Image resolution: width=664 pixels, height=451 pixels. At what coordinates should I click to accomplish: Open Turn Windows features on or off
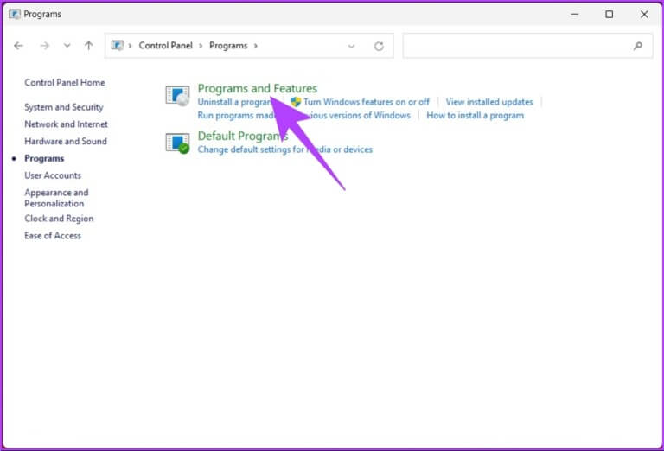367,102
